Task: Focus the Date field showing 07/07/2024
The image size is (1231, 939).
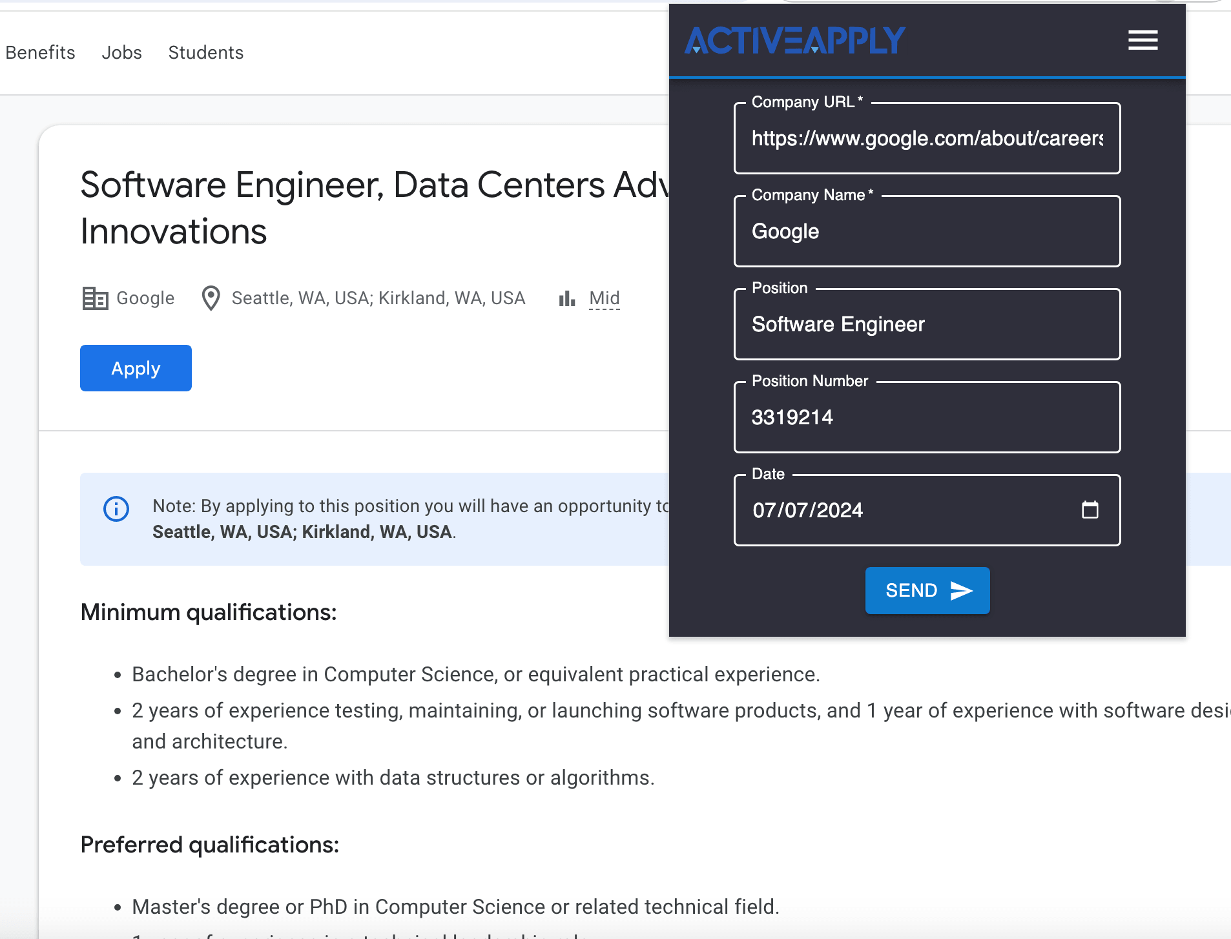Action: [x=927, y=510]
